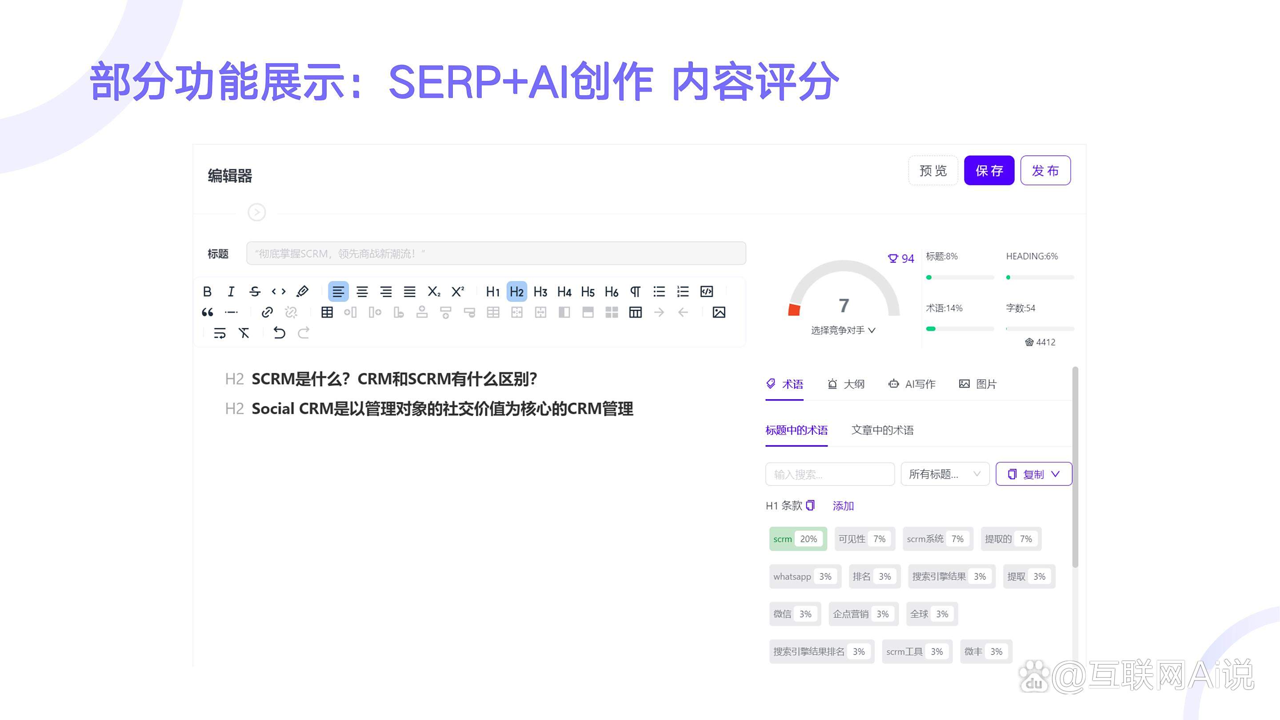This screenshot has width=1280, height=720.
Task: Click the terms panel vertical scrollbar
Action: (x=1075, y=467)
